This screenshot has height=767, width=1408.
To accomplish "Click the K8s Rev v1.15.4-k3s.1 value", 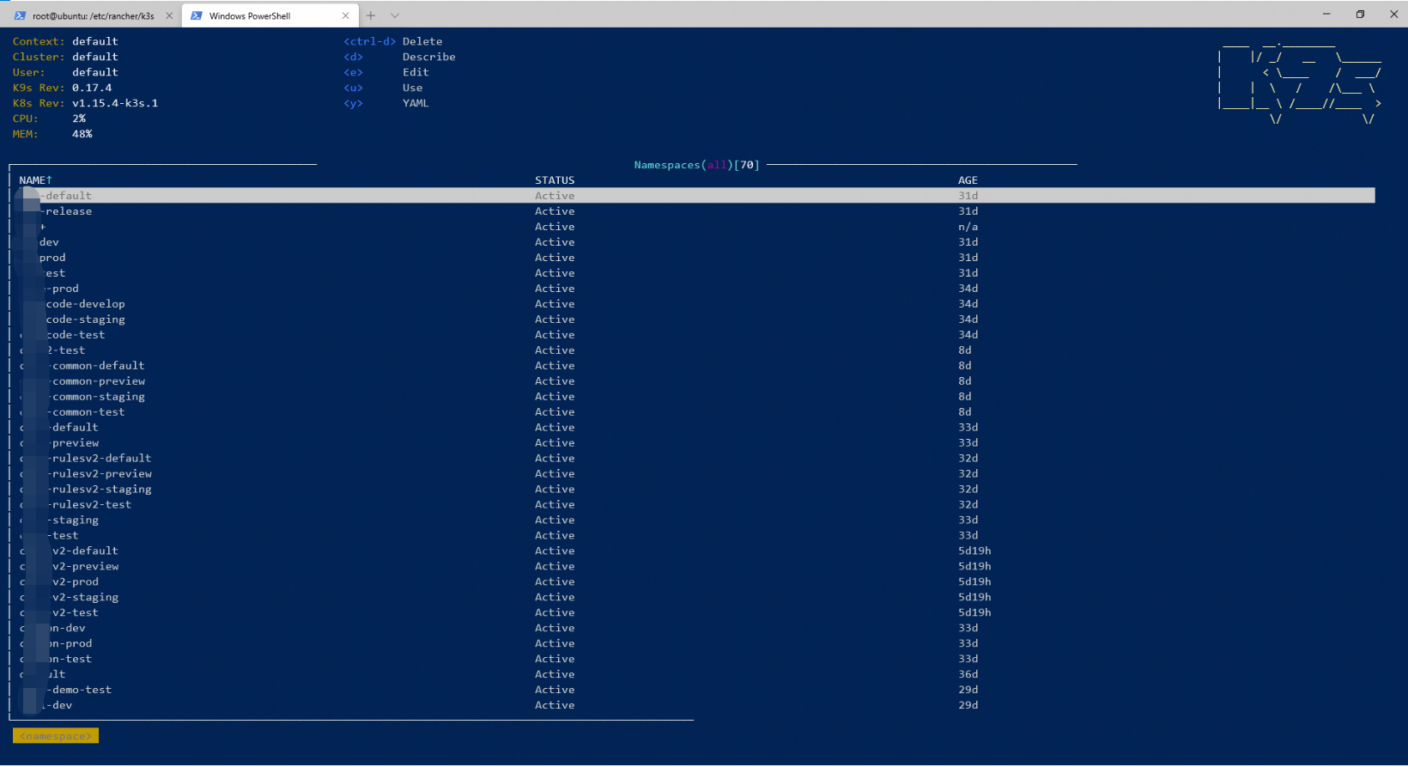I will point(115,103).
